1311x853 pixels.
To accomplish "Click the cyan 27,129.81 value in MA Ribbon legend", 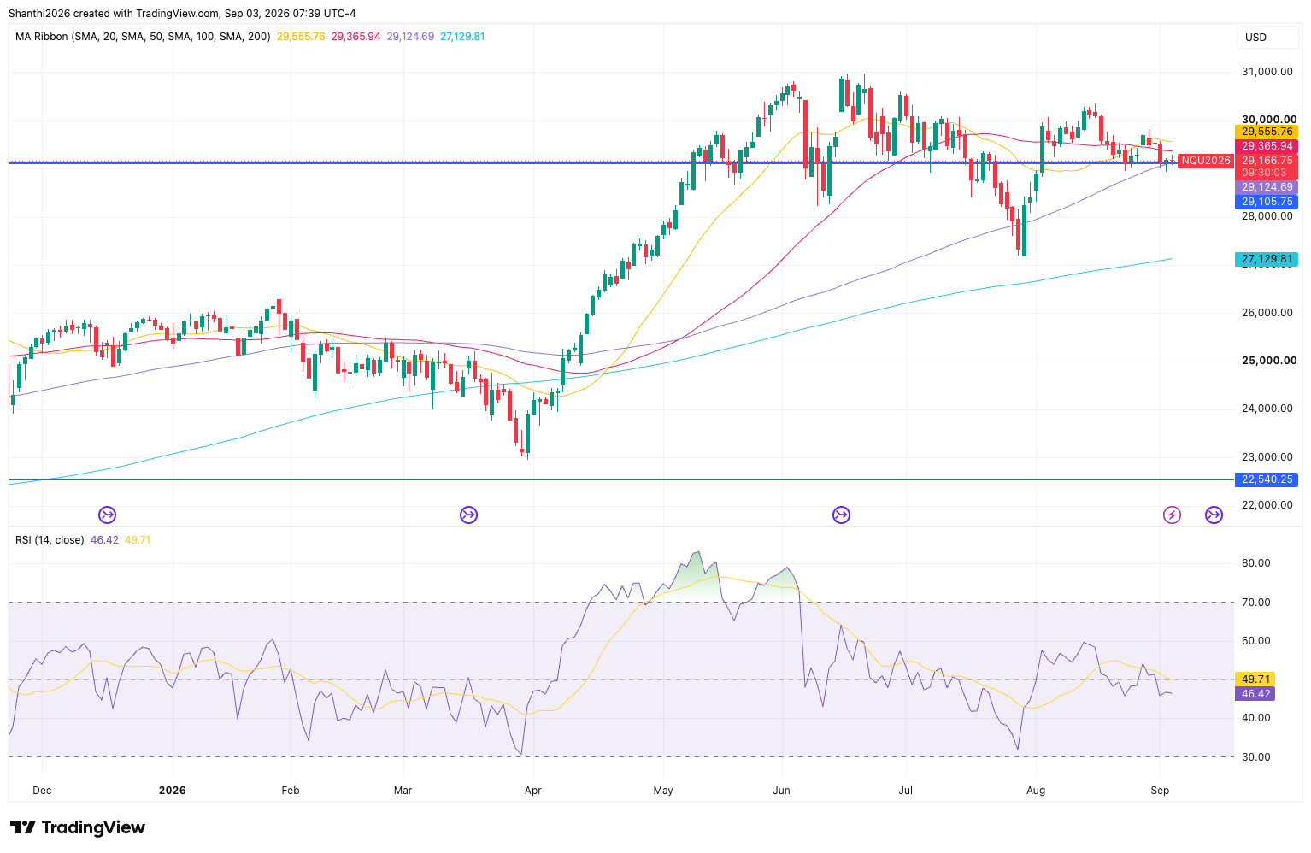I will 462,37.
